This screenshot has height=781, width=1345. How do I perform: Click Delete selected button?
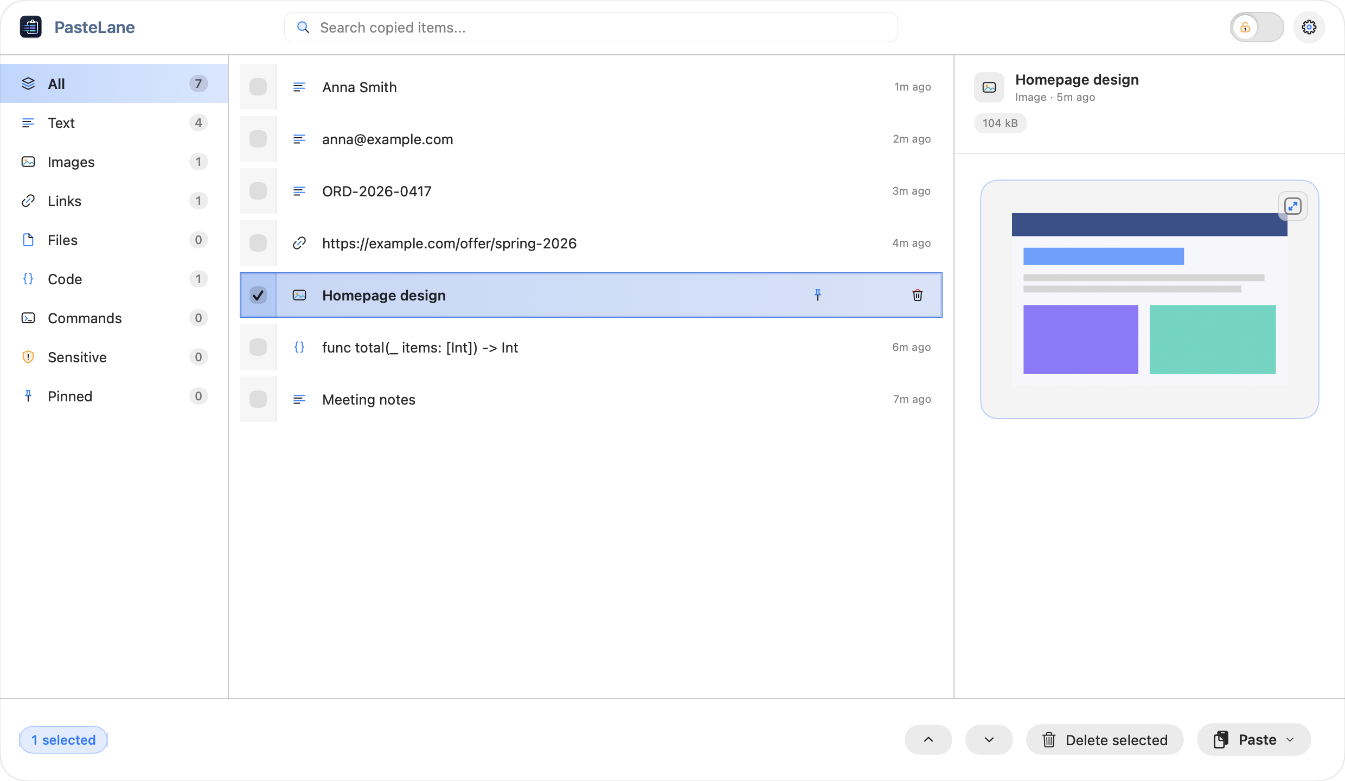coord(1105,740)
